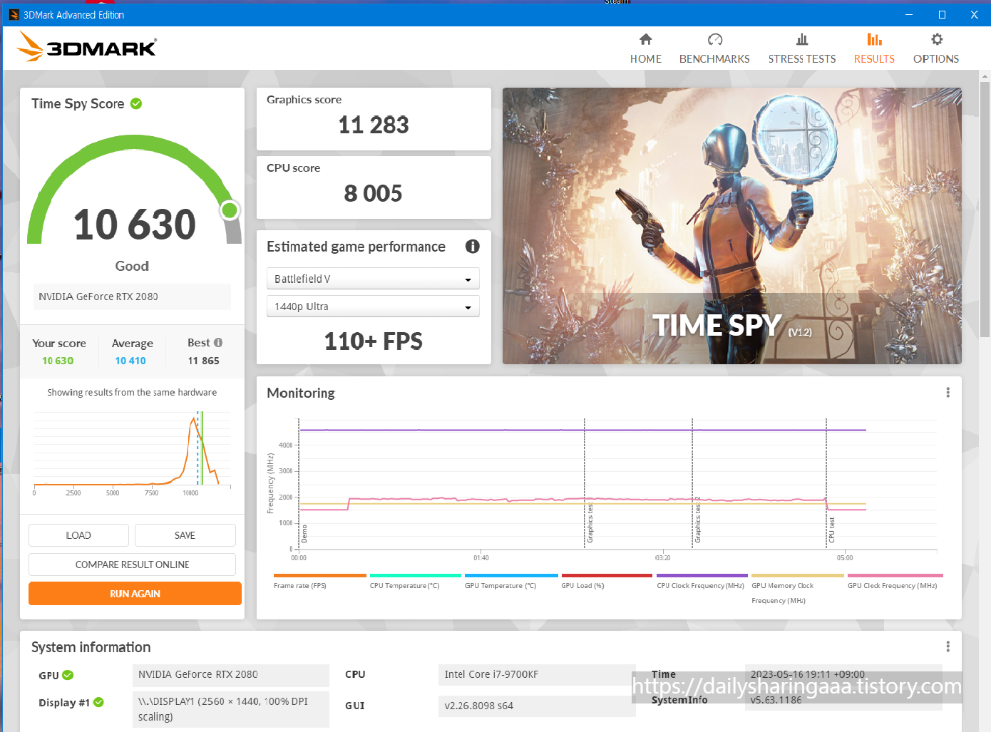Click the Stress Tests chart icon
The image size is (991, 732).
802,39
